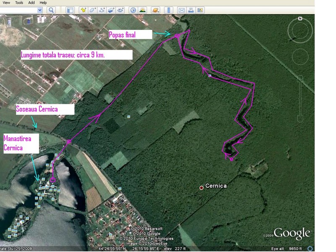Toggle the sidebar panel visibility
The height and width of the screenshot is (252, 336).
(70, 10)
